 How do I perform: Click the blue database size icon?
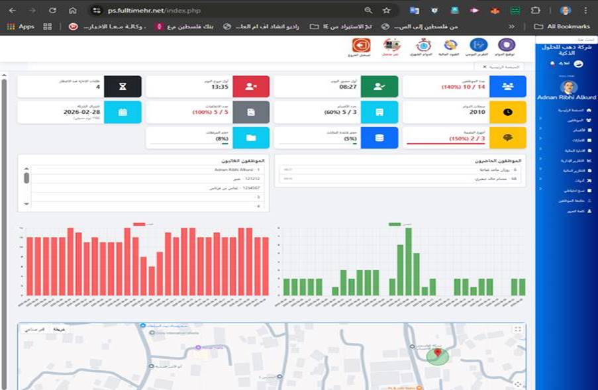[x=379, y=138]
